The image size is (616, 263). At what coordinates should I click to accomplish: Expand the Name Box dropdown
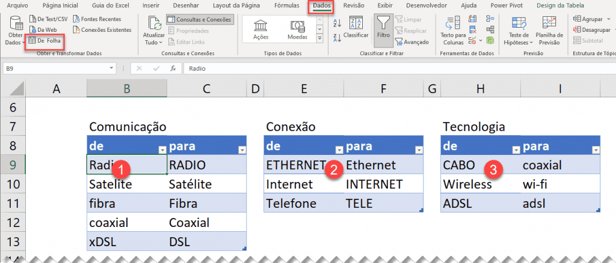tap(111, 68)
